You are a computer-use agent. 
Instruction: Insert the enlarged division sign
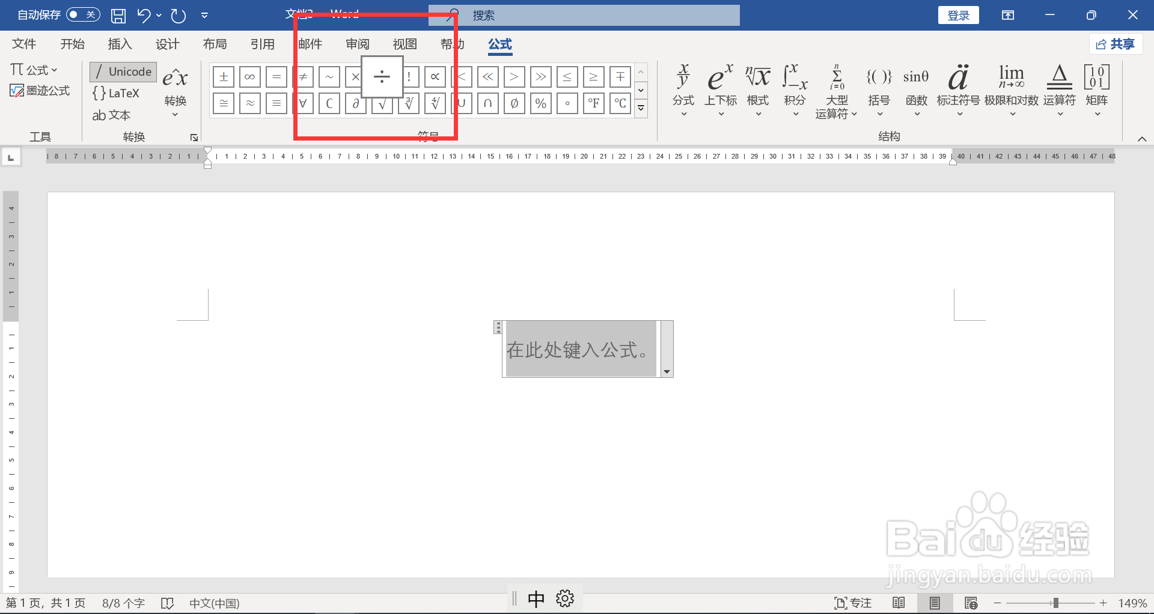coord(382,77)
